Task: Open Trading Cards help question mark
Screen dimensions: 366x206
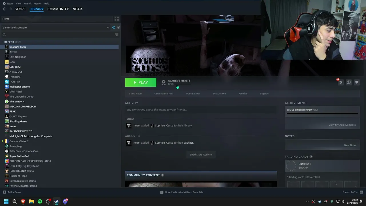Action: (x=311, y=157)
